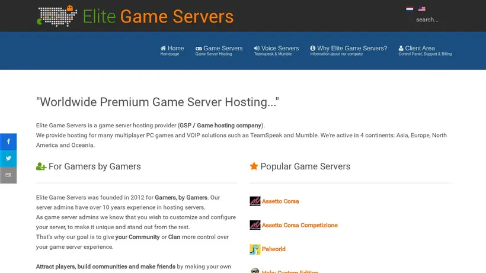Click the gamepad icon beside Game Servers

tap(199, 49)
